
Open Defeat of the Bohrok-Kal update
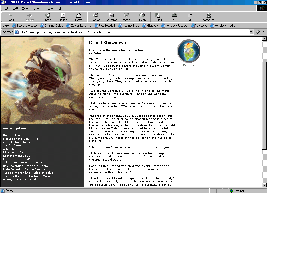click(x=21, y=139)
